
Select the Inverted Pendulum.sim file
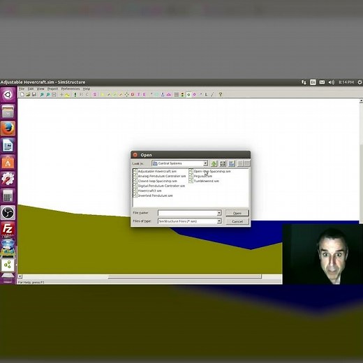click(x=155, y=195)
